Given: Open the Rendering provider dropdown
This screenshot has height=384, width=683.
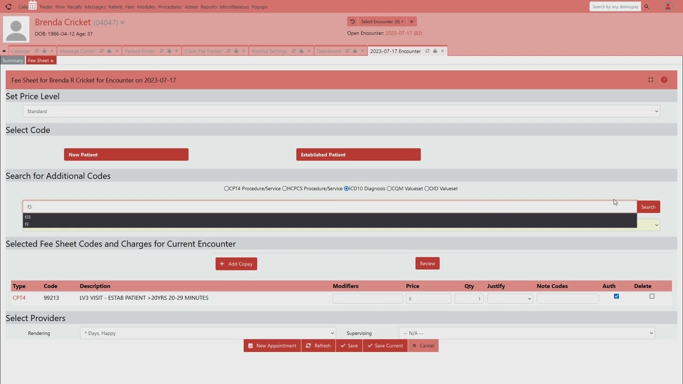Looking at the screenshot, I should click(208, 333).
